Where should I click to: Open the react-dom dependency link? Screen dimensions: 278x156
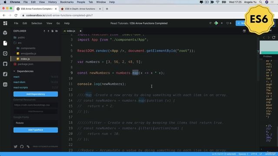click(19, 82)
